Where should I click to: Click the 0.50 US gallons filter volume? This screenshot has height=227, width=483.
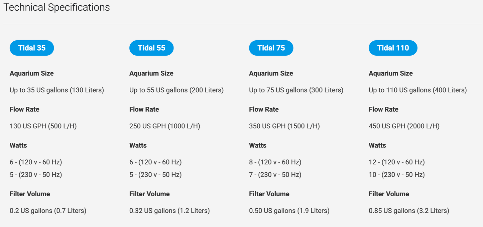pos(289,211)
